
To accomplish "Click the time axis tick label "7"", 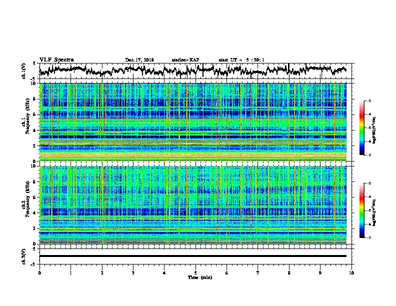I will point(258,273).
